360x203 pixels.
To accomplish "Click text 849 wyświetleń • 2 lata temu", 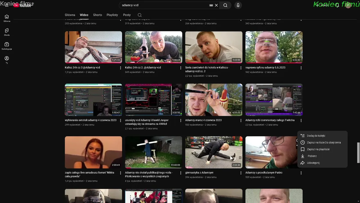I will tap(140, 72).
